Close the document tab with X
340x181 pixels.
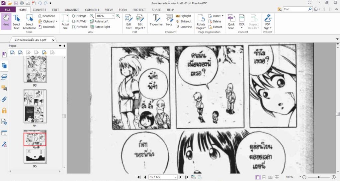point(53,40)
